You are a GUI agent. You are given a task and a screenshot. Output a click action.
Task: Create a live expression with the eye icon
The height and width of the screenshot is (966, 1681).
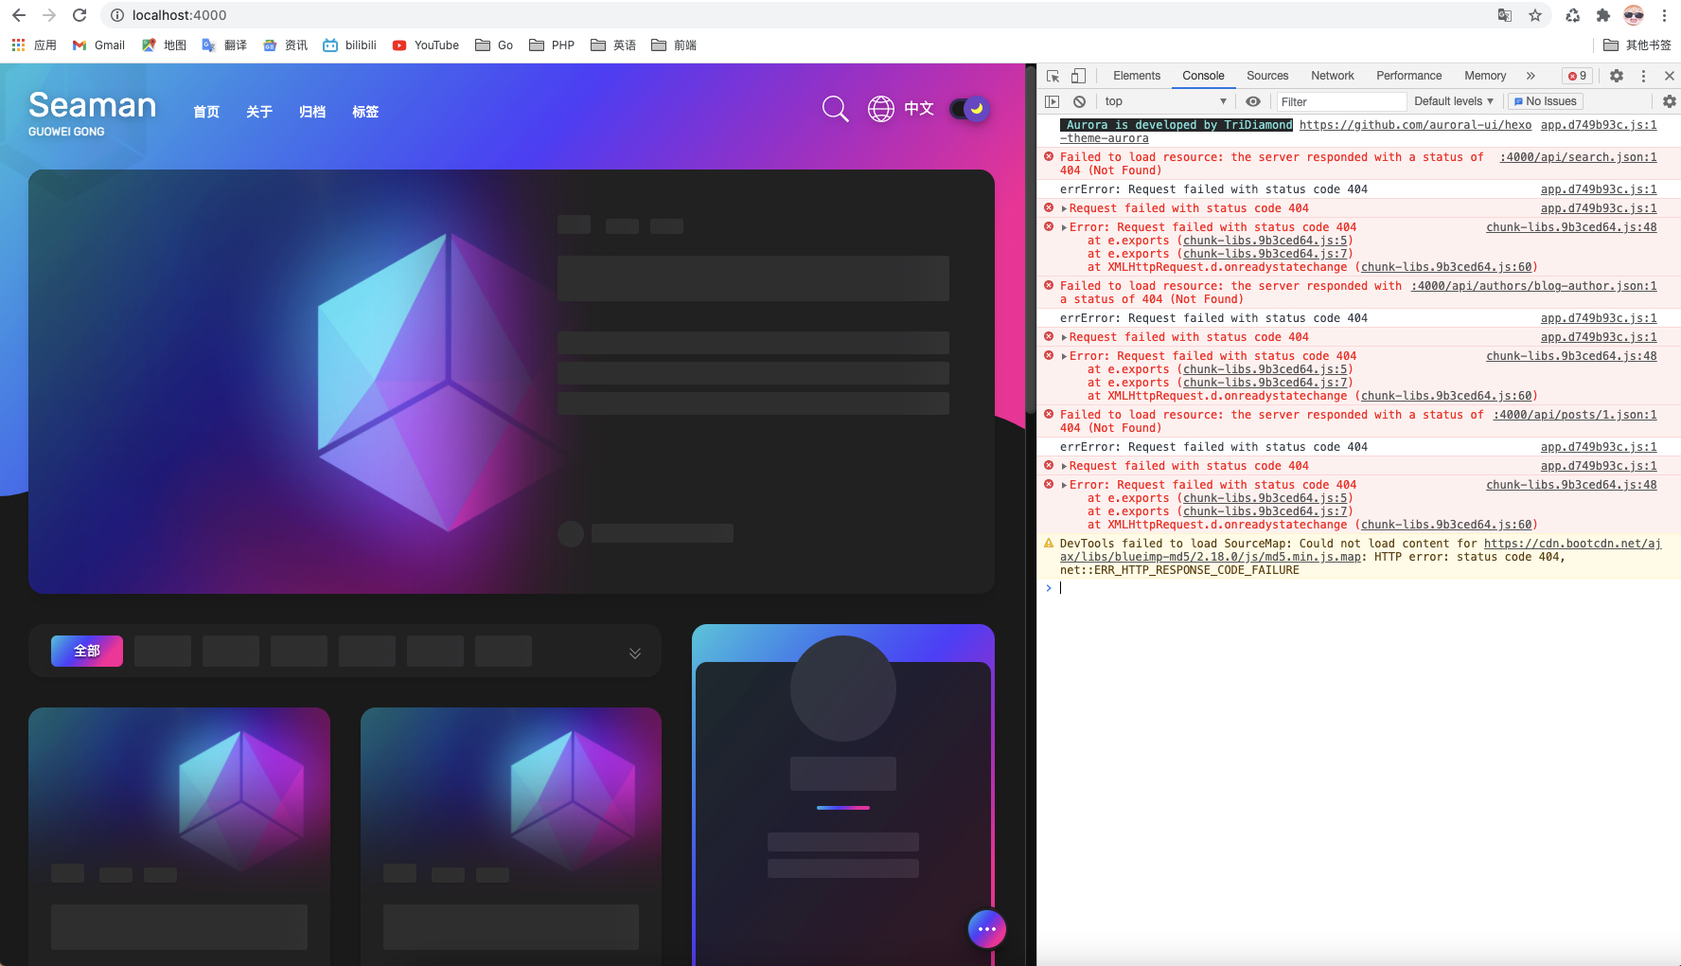tap(1253, 101)
